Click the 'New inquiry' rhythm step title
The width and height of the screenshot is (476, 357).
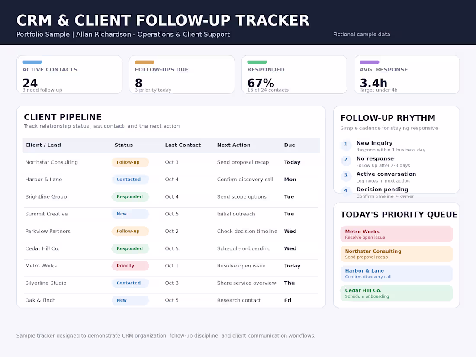click(374, 143)
